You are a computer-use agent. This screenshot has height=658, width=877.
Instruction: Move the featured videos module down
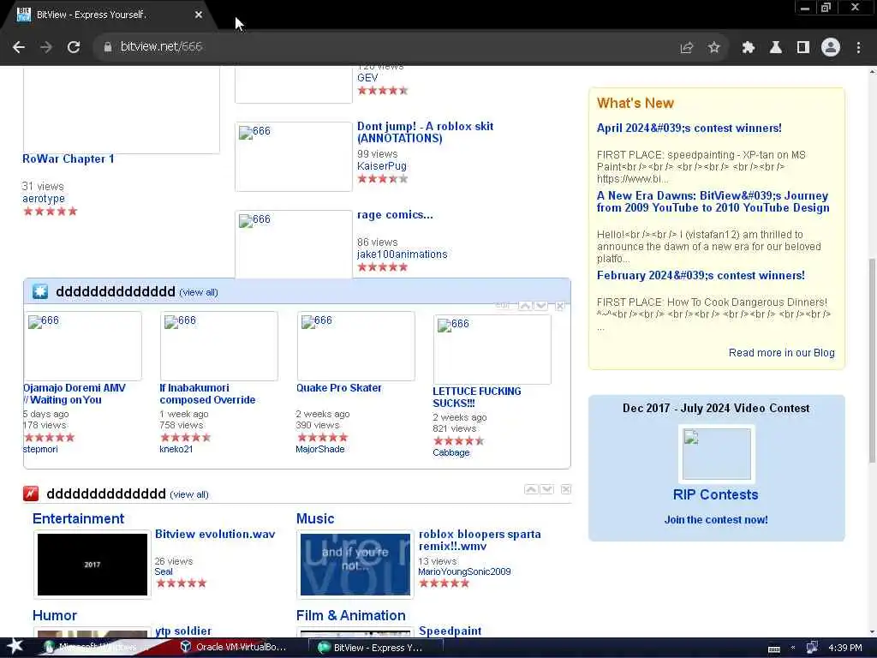click(x=541, y=306)
